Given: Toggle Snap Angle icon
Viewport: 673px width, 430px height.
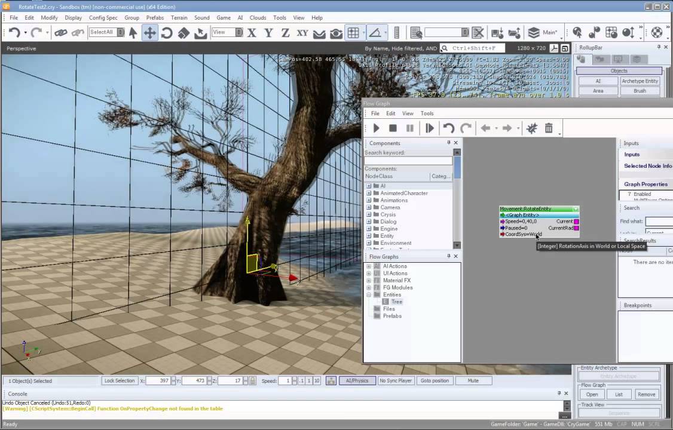Looking at the screenshot, I should 375,33.
